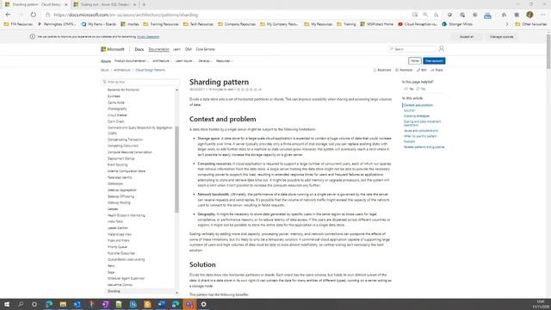This screenshot has height=310, width=551.
Task: Open the browser zoom magnifier icon
Action: [x=425, y=15]
